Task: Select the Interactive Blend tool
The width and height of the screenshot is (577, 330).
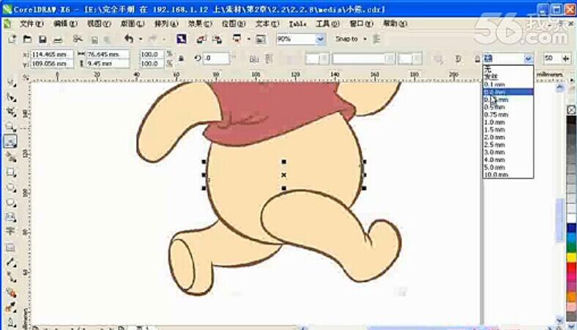Action: pos(11,293)
